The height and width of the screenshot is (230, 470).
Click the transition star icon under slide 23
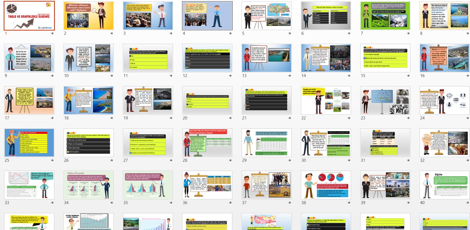(x=408, y=118)
